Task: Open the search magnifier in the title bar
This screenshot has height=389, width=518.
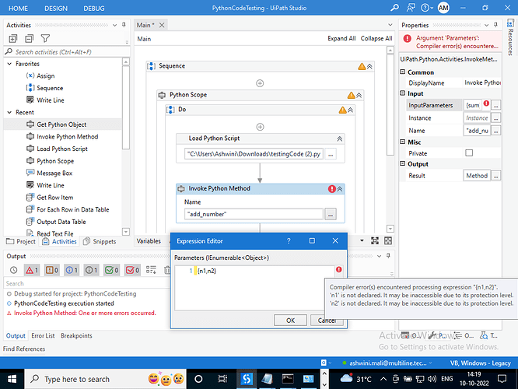Action: click(394, 8)
